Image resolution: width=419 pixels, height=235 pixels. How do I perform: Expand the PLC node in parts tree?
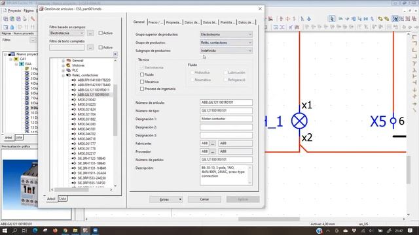coord(64,70)
